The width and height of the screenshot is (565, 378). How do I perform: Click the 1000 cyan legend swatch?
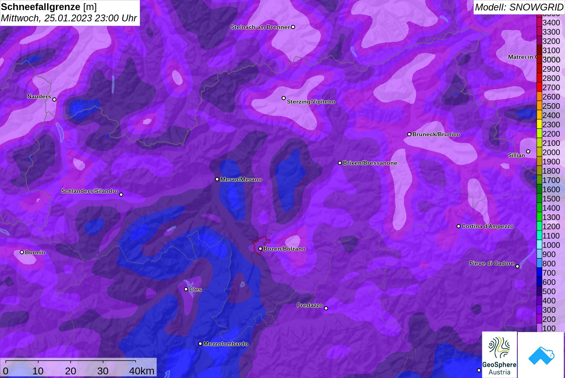(x=539, y=245)
